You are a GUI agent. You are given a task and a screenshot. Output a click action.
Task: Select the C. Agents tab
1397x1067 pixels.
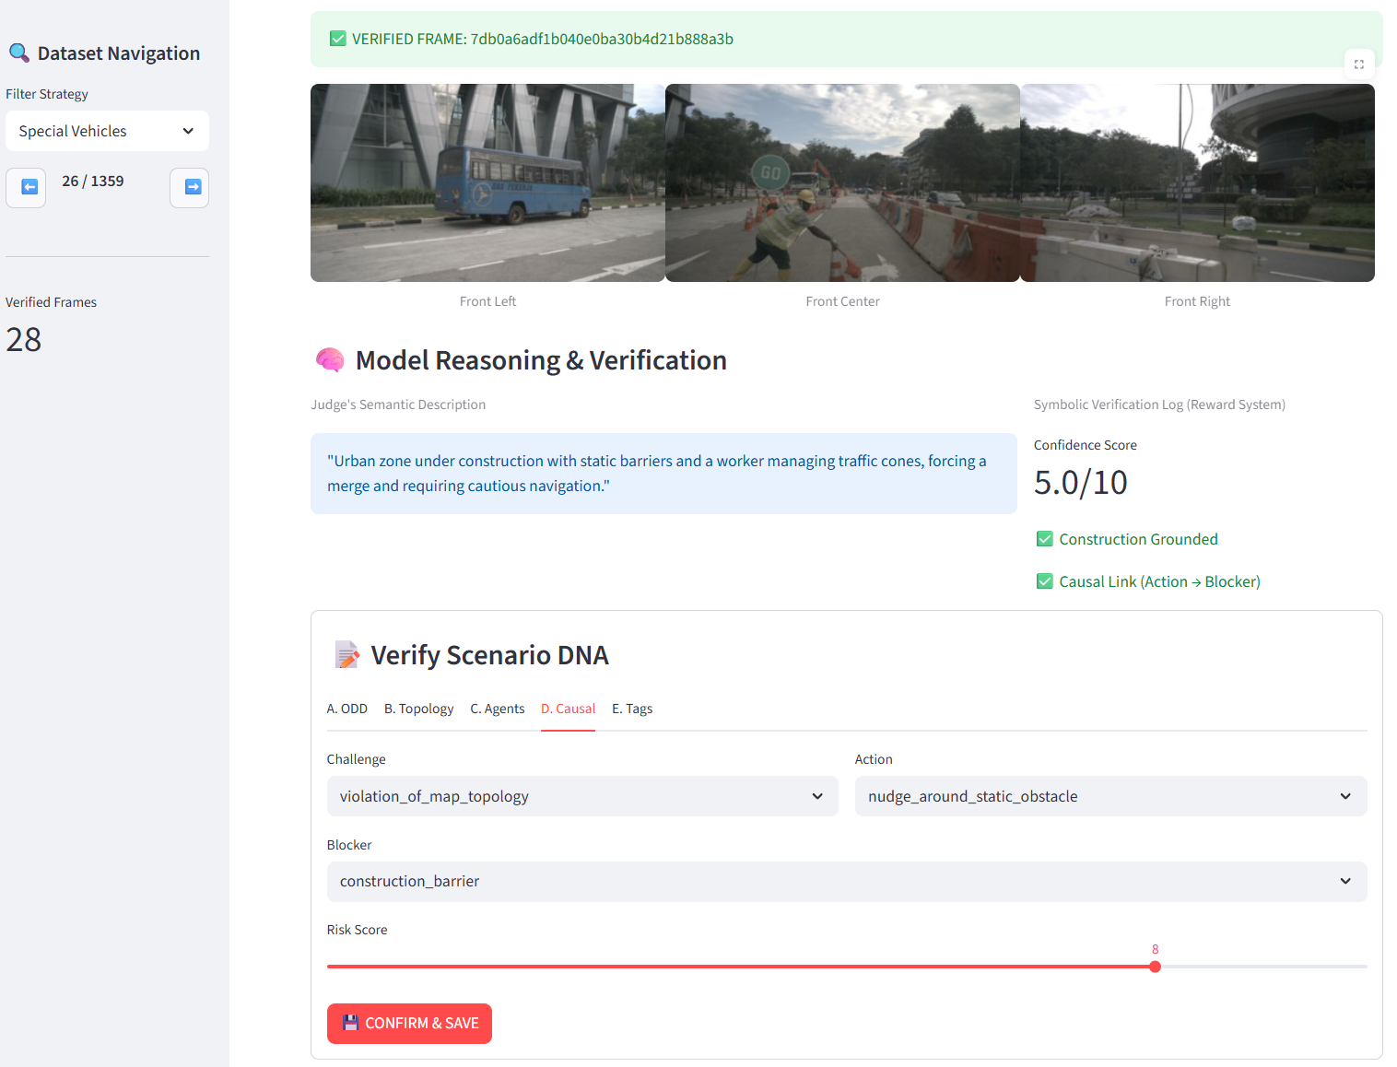pyautogui.click(x=497, y=709)
